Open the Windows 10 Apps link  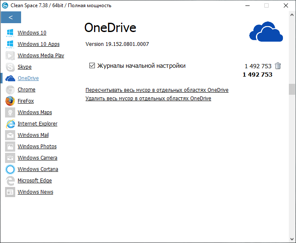point(38,44)
